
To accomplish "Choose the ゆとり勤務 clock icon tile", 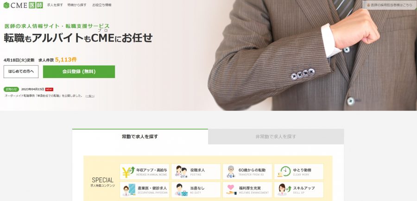I will tap(299, 171).
